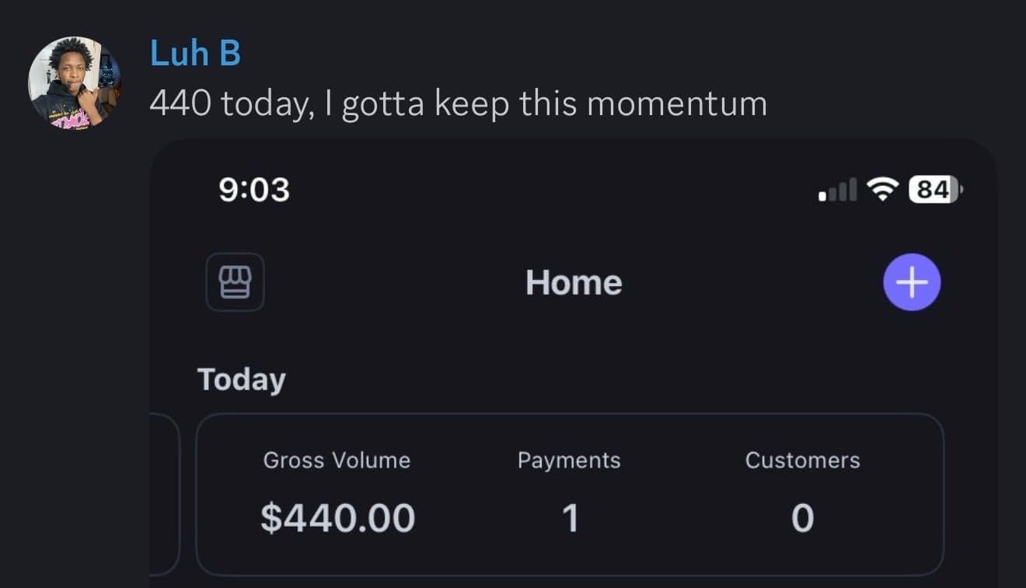The height and width of the screenshot is (588, 1026).
Task: Click the Payments count of 1
Action: [x=570, y=519]
